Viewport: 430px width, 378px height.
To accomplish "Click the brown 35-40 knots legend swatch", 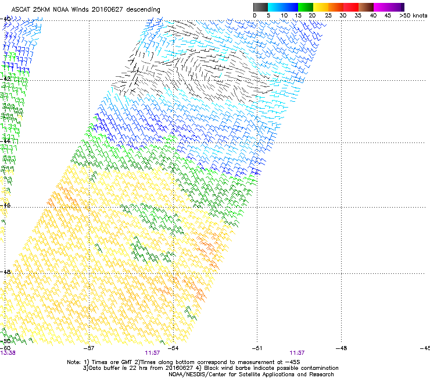I will (x=366, y=7).
